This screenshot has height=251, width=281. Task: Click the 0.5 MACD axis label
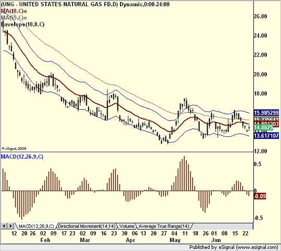258,164
